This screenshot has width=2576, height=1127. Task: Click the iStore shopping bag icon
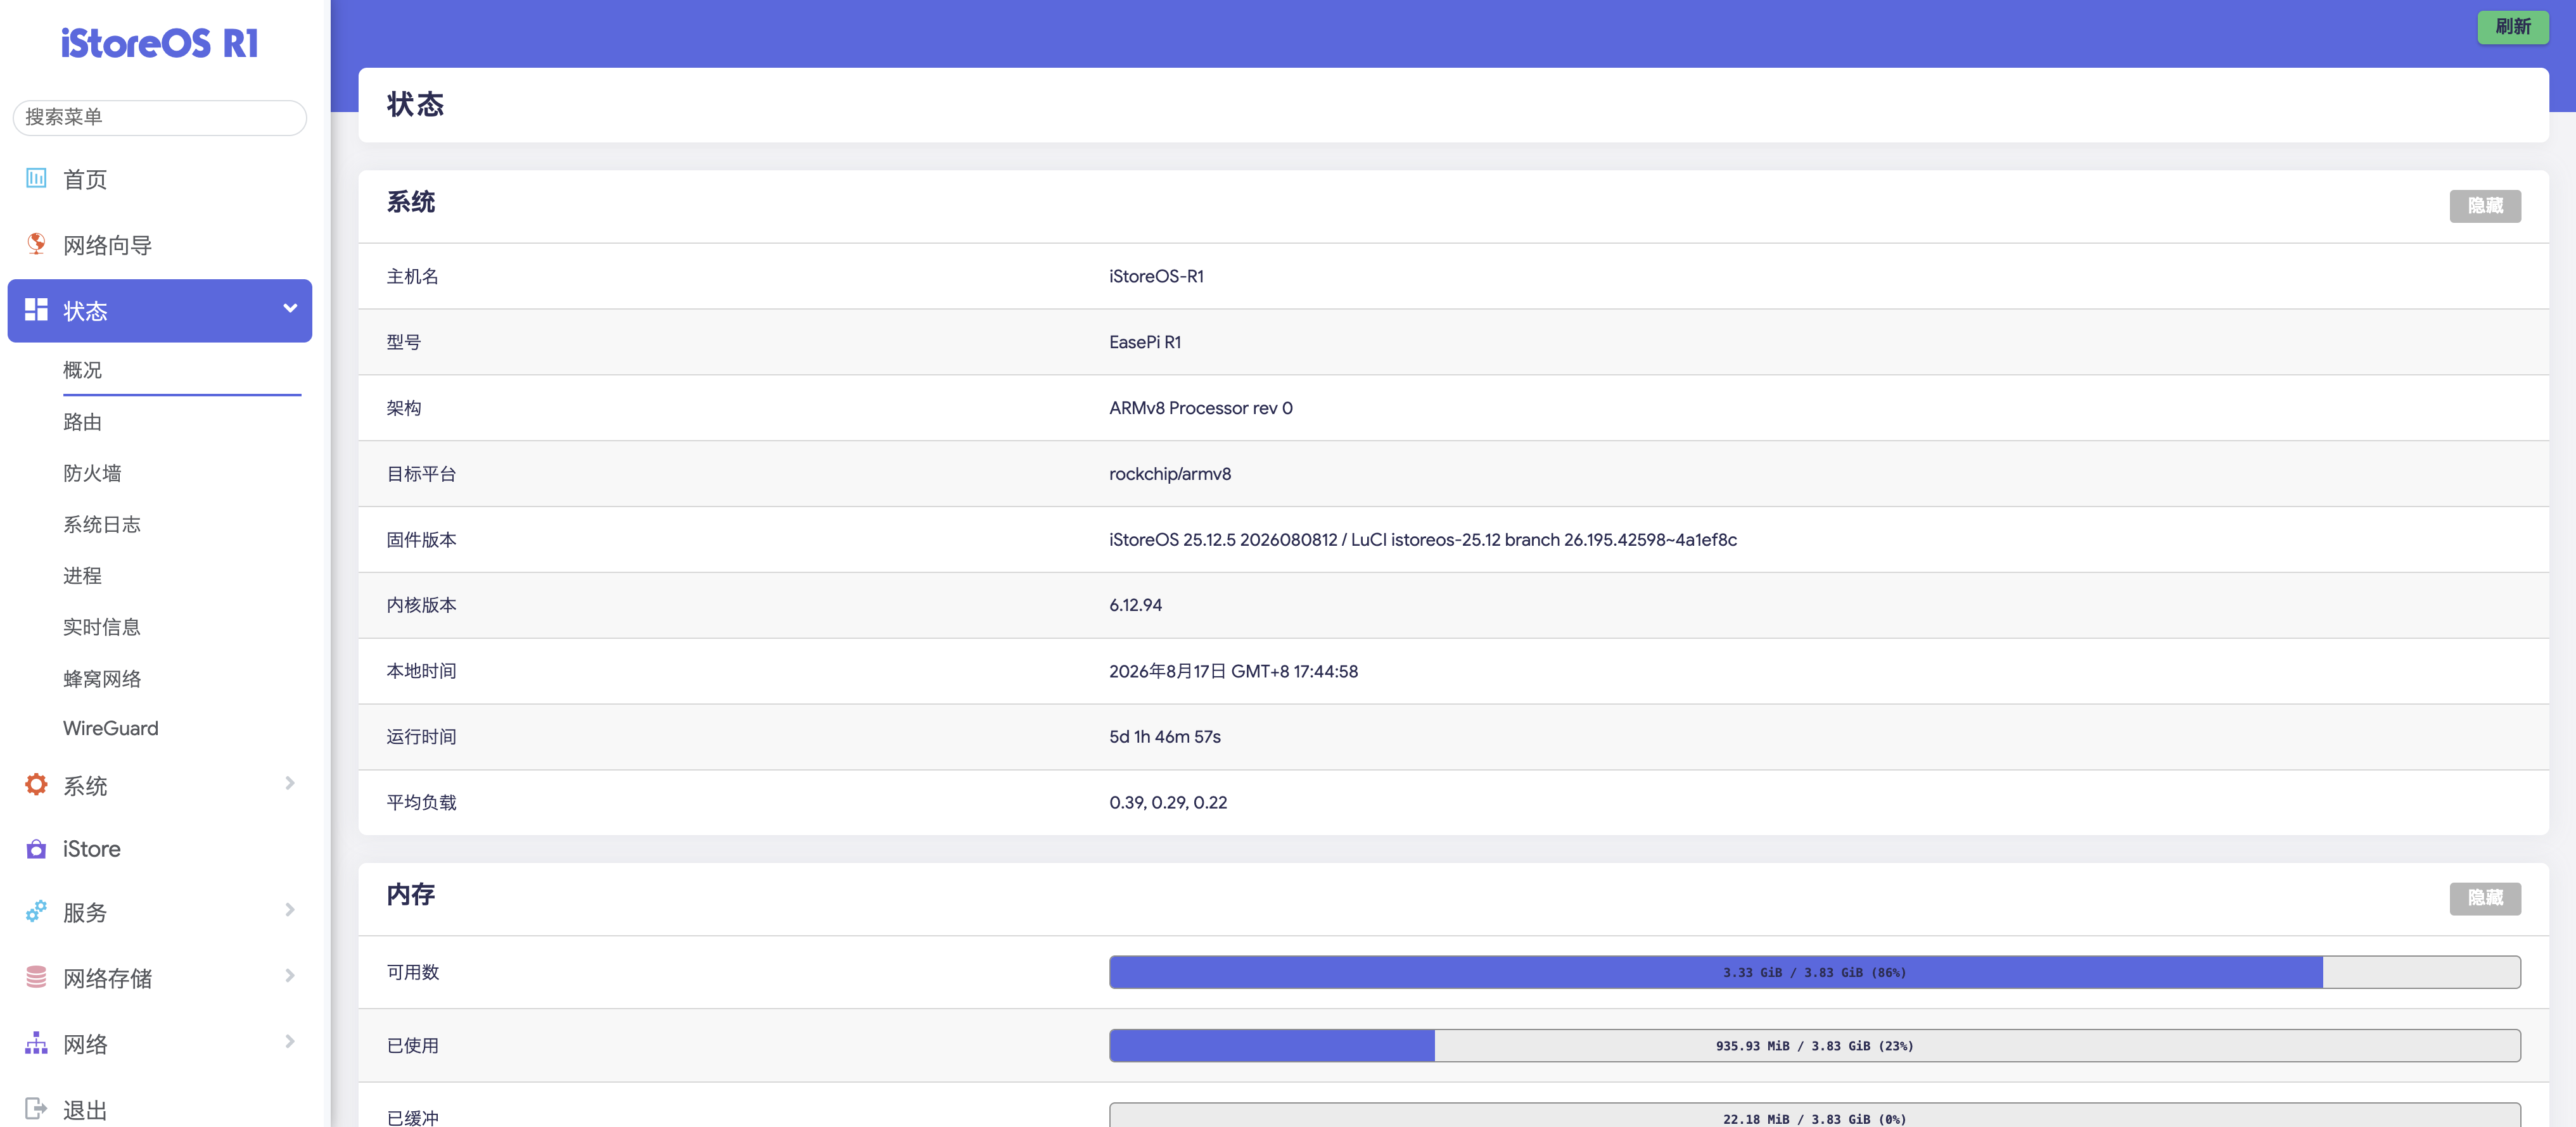click(x=36, y=849)
